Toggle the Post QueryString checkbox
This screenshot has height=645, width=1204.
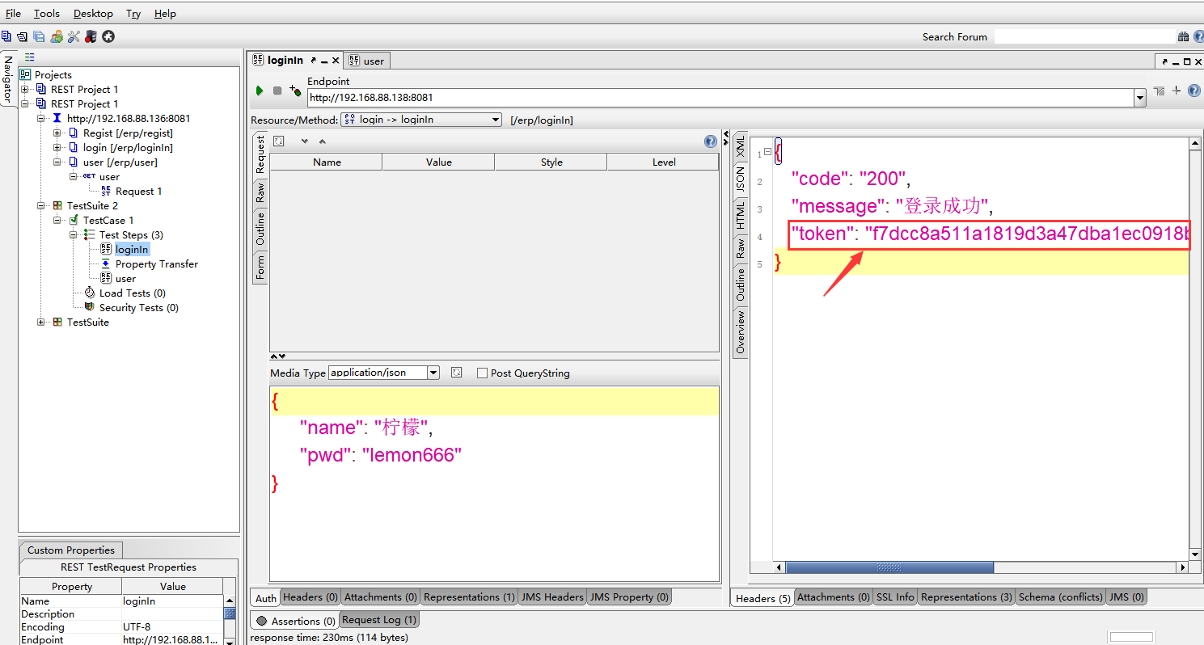[x=483, y=373]
